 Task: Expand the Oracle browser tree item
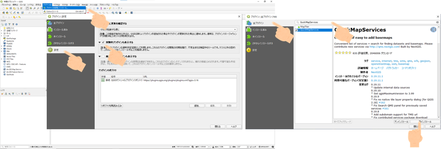point(1,48)
